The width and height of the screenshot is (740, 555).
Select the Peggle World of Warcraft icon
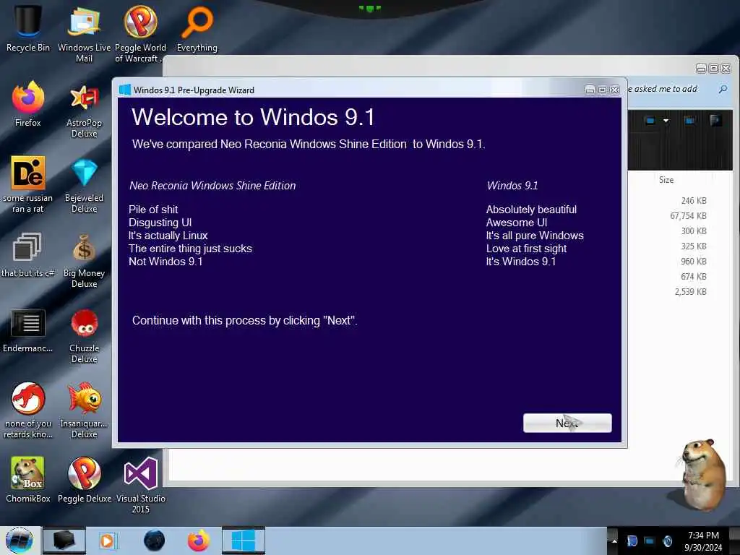click(x=140, y=33)
